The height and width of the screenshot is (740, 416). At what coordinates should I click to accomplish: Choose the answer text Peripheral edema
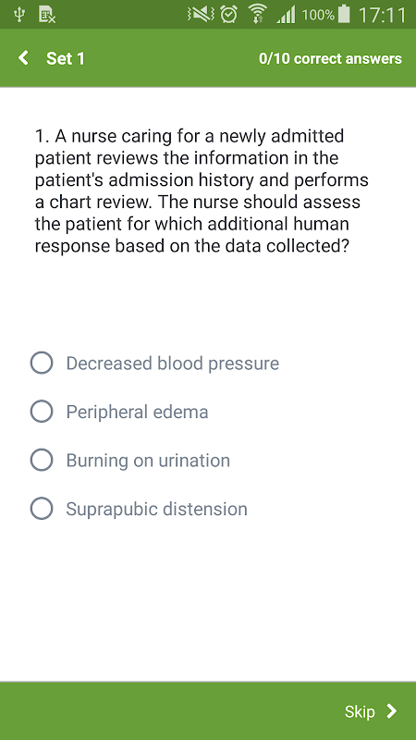point(137,412)
